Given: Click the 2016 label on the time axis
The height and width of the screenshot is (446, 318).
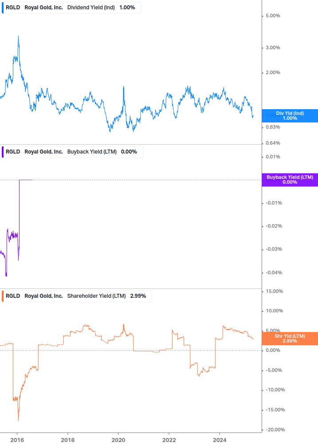Looking at the screenshot, I should [17, 440].
